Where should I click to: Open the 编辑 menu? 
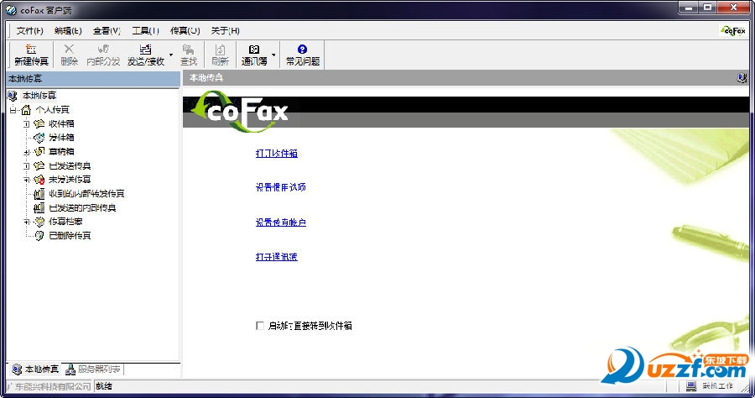[68, 31]
